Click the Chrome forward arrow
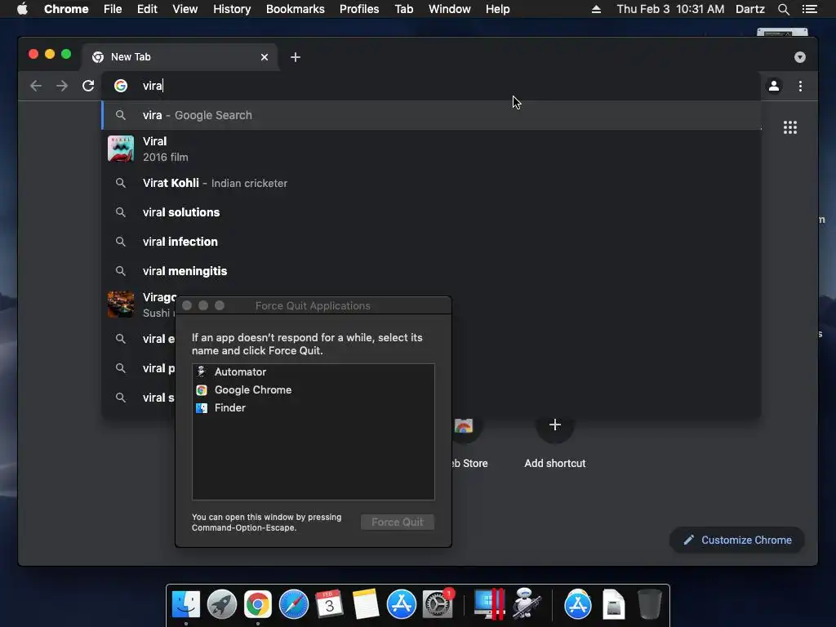836x627 pixels. [x=62, y=86]
